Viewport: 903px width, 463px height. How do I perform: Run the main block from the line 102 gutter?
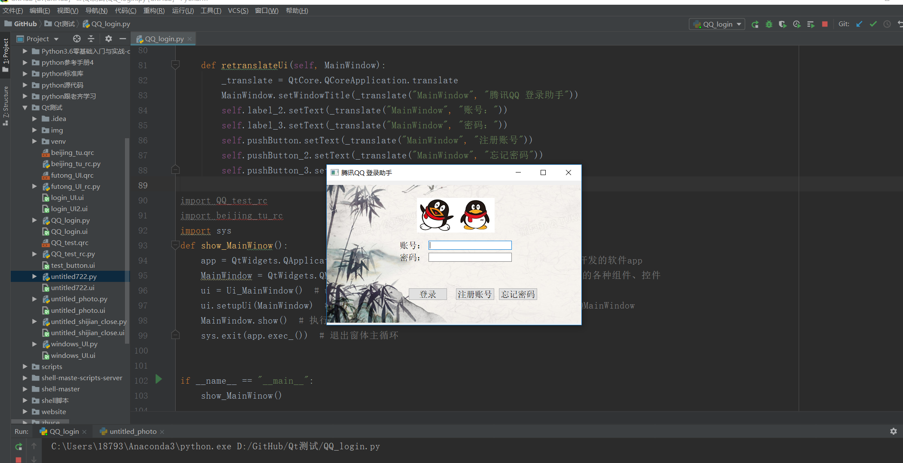pyautogui.click(x=158, y=379)
